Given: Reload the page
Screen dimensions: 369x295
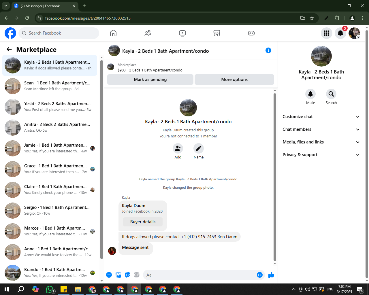Looking at the screenshot, I should coord(27,18).
